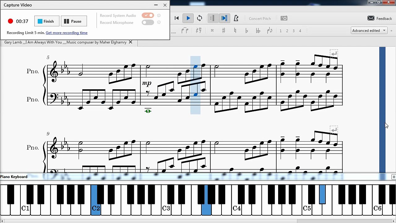
Task: Apply the sharp accidental
Action: pyautogui.click(x=224, y=31)
